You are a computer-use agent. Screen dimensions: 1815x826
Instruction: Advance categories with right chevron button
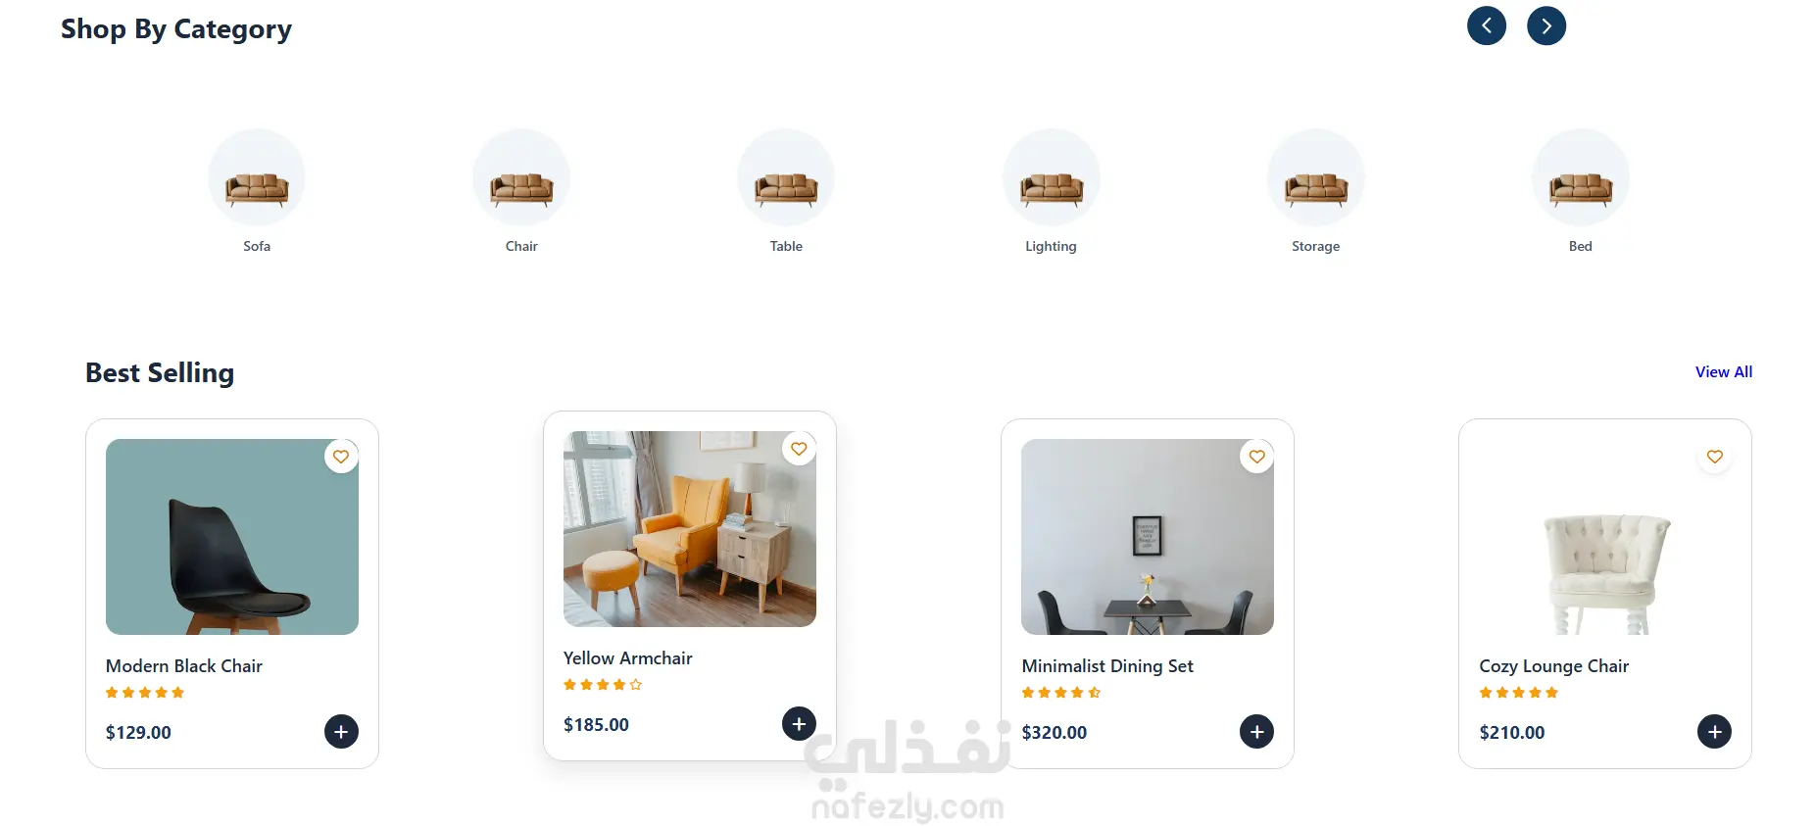pos(1545,25)
